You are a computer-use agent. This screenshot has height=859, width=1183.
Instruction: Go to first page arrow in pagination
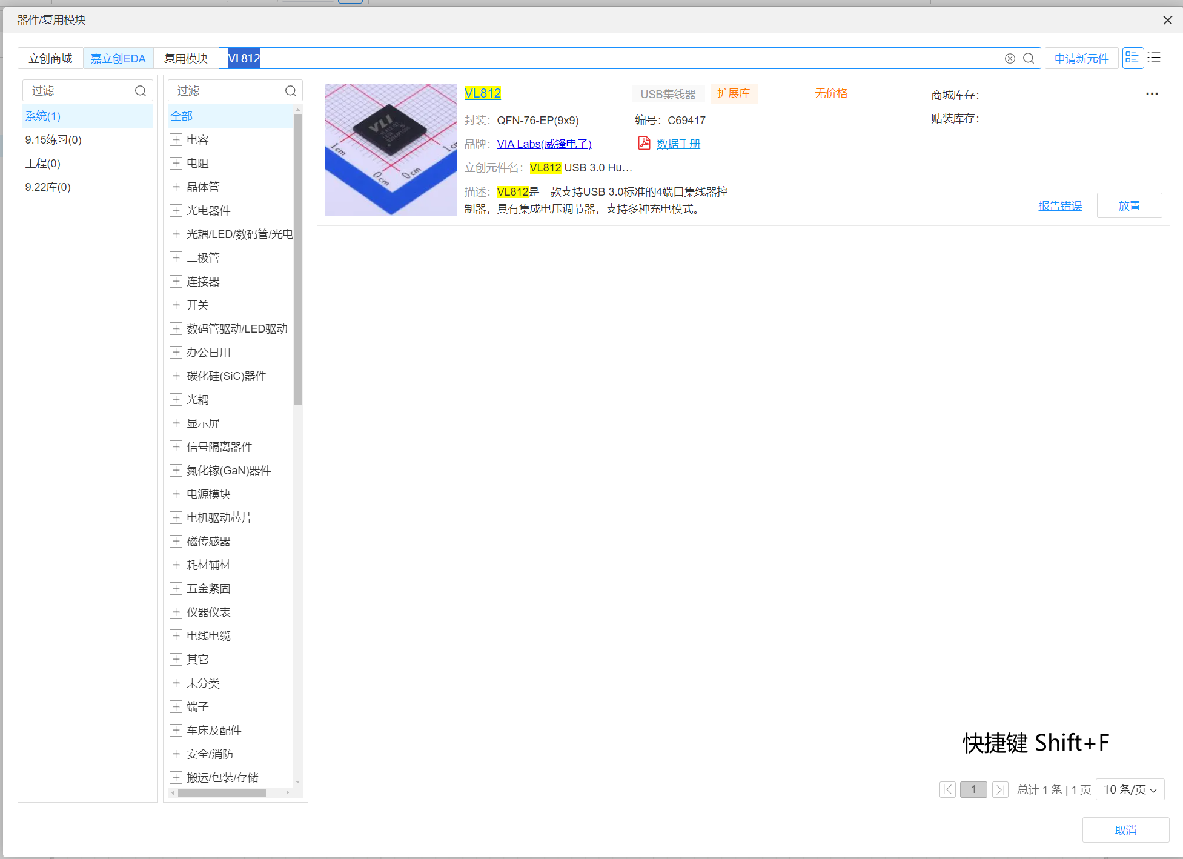(x=947, y=789)
